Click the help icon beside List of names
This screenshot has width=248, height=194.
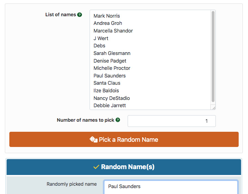click(x=80, y=15)
